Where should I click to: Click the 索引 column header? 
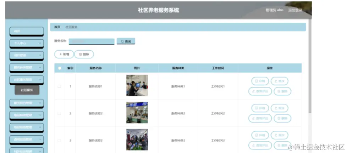click(x=70, y=68)
